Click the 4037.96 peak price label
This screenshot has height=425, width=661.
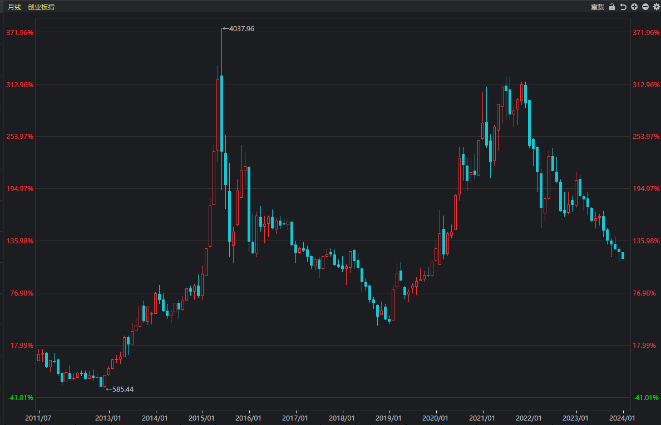[x=241, y=29]
